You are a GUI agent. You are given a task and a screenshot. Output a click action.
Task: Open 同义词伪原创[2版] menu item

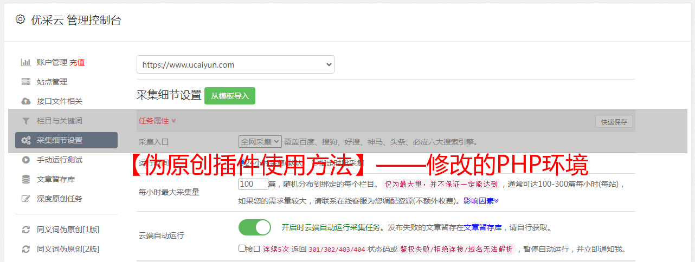pyautogui.click(x=68, y=249)
